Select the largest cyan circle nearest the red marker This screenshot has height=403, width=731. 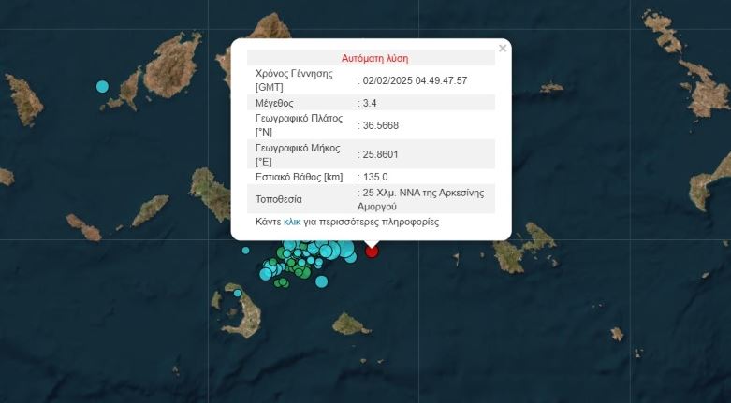tap(347, 251)
